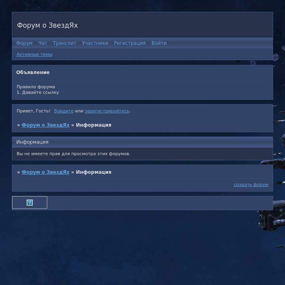
Task: Open the Форум menu item
Action: click(x=25, y=43)
